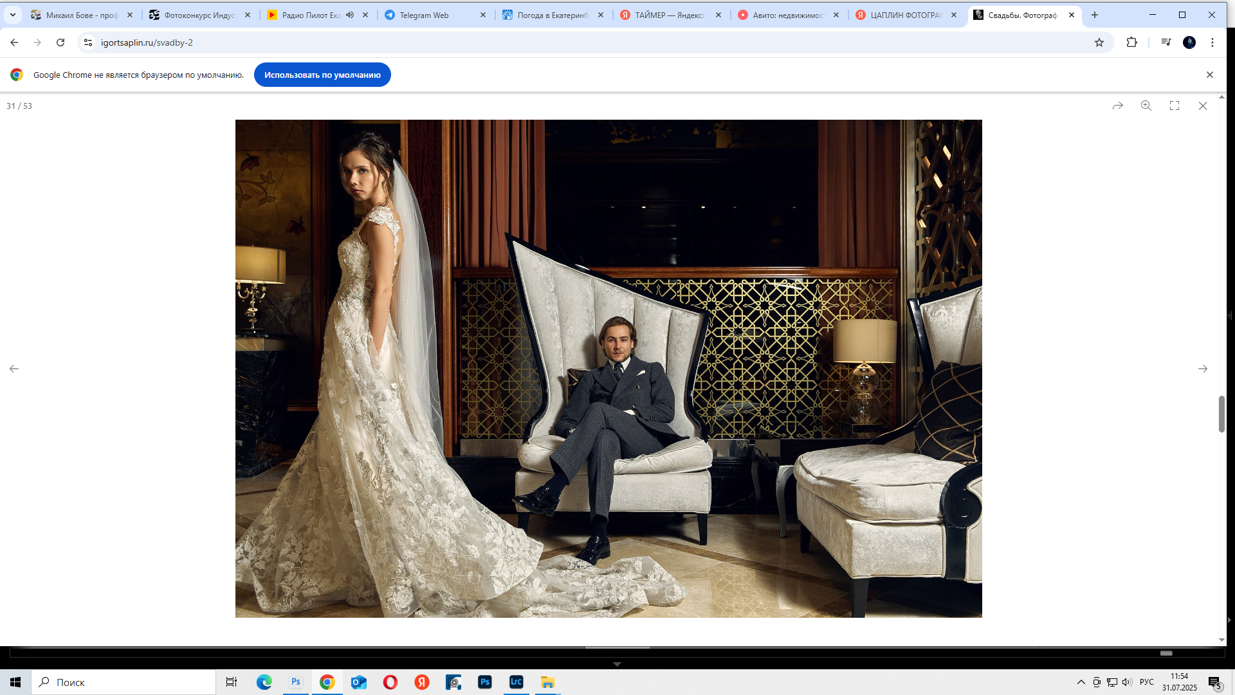
Task: Show hidden system tray icons
Action: click(1081, 682)
